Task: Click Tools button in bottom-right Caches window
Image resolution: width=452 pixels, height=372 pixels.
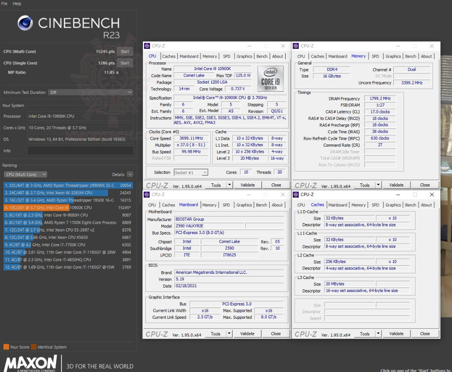Action: tap(365, 334)
